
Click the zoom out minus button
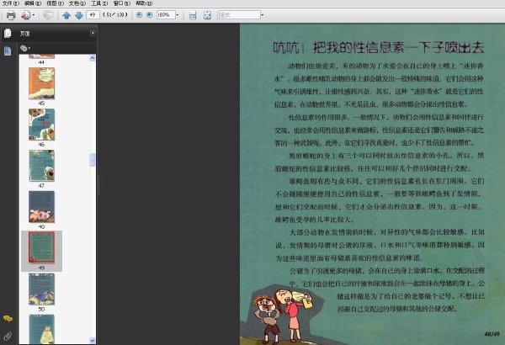pyautogui.click(x=139, y=15)
